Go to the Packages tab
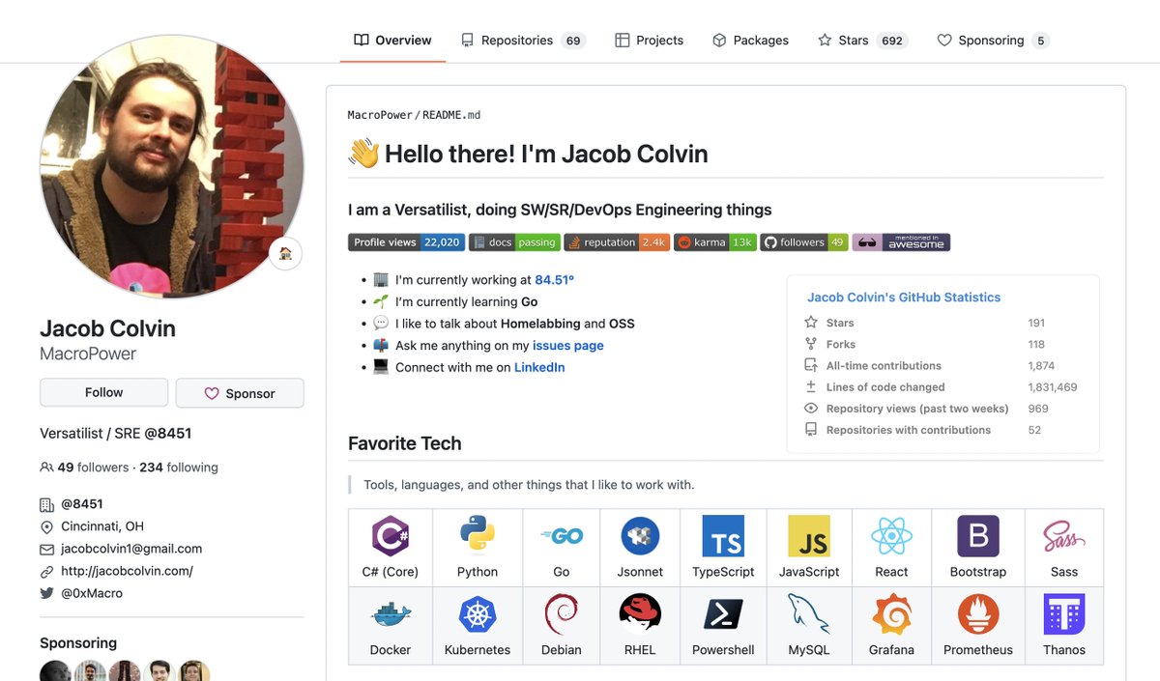1160x681 pixels. (x=750, y=41)
